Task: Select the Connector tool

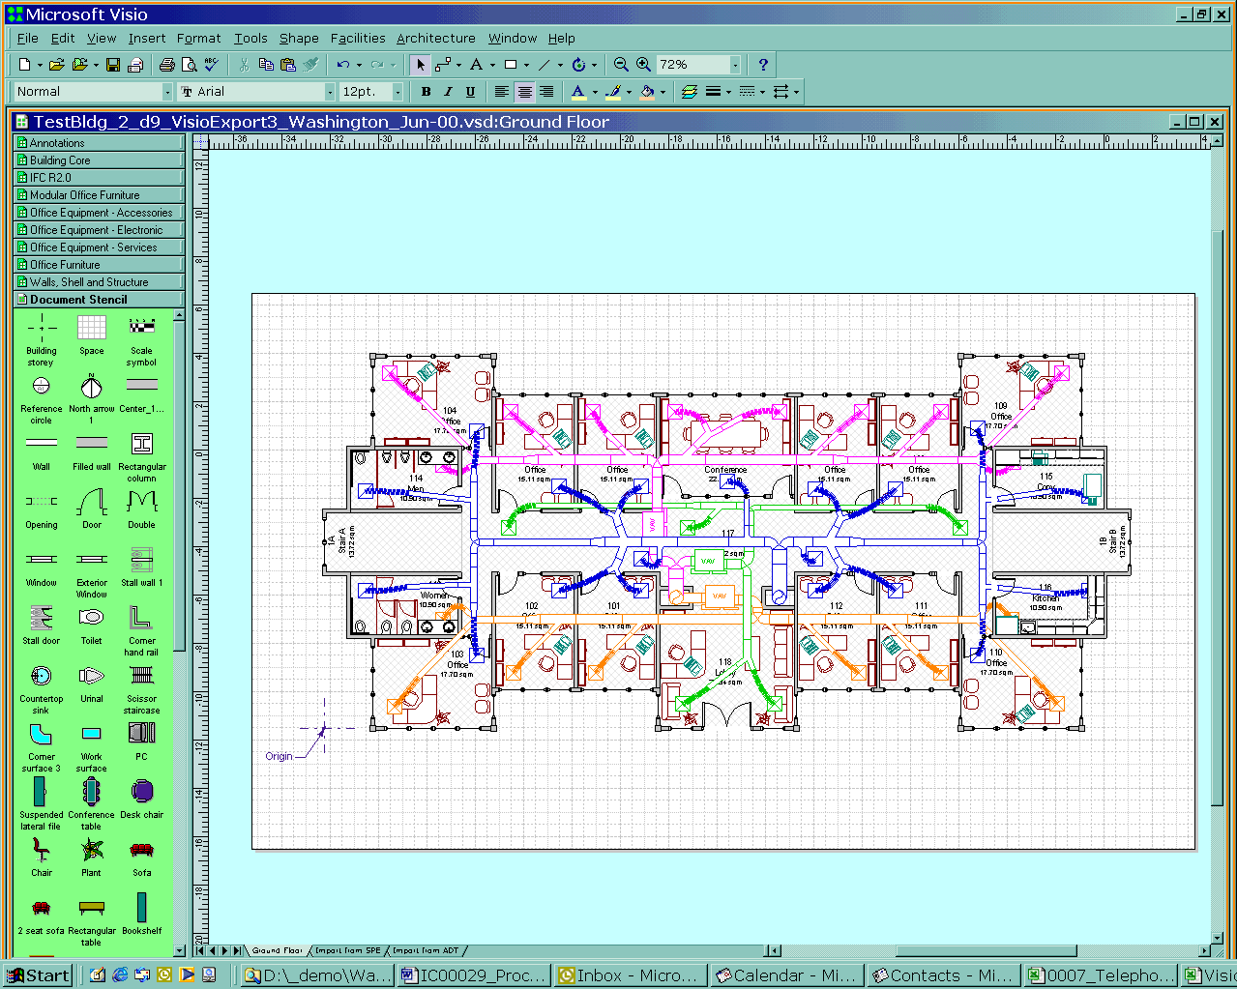Action: coord(443,65)
